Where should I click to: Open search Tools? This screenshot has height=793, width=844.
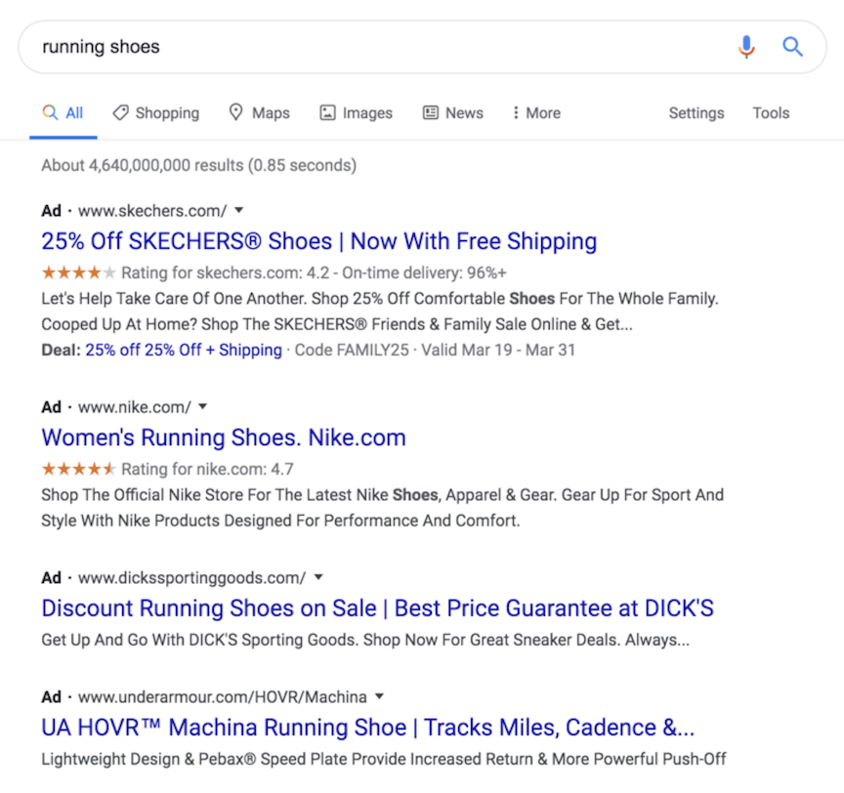pyautogui.click(x=771, y=113)
